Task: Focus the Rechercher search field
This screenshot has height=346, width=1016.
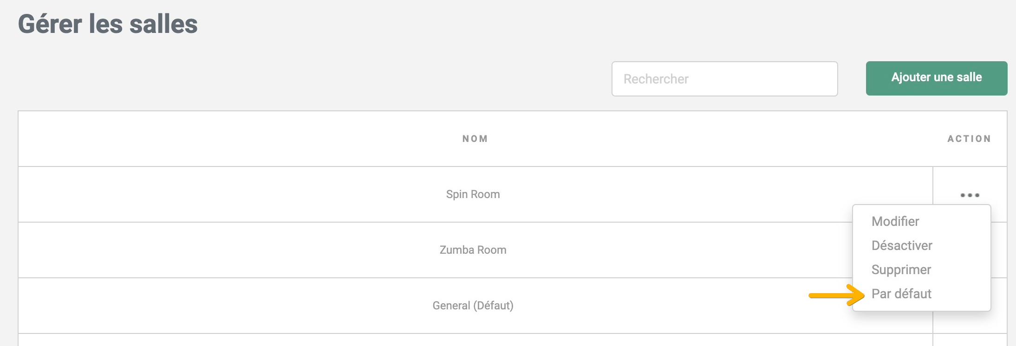Action: pos(724,79)
